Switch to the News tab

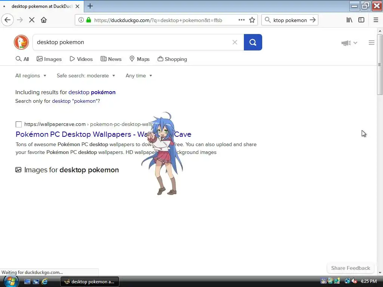(x=111, y=59)
